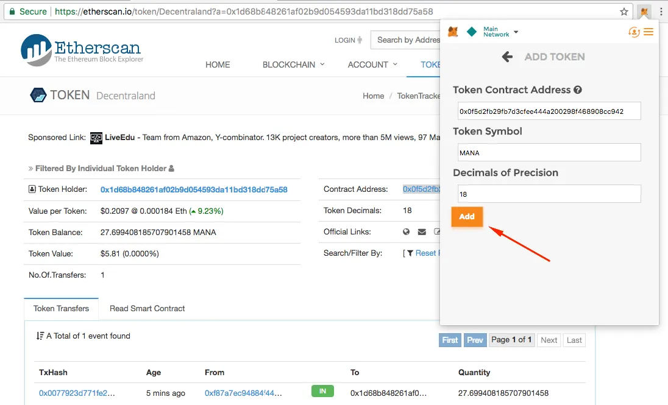The width and height of the screenshot is (668, 405).
Task: Open the From address 0xf87a7ec94884 link
Action: (243, 393)
